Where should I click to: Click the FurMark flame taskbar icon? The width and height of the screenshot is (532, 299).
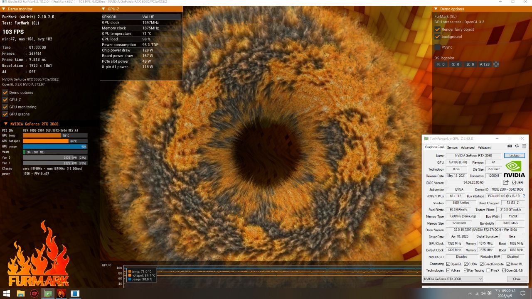click(62, 294)
